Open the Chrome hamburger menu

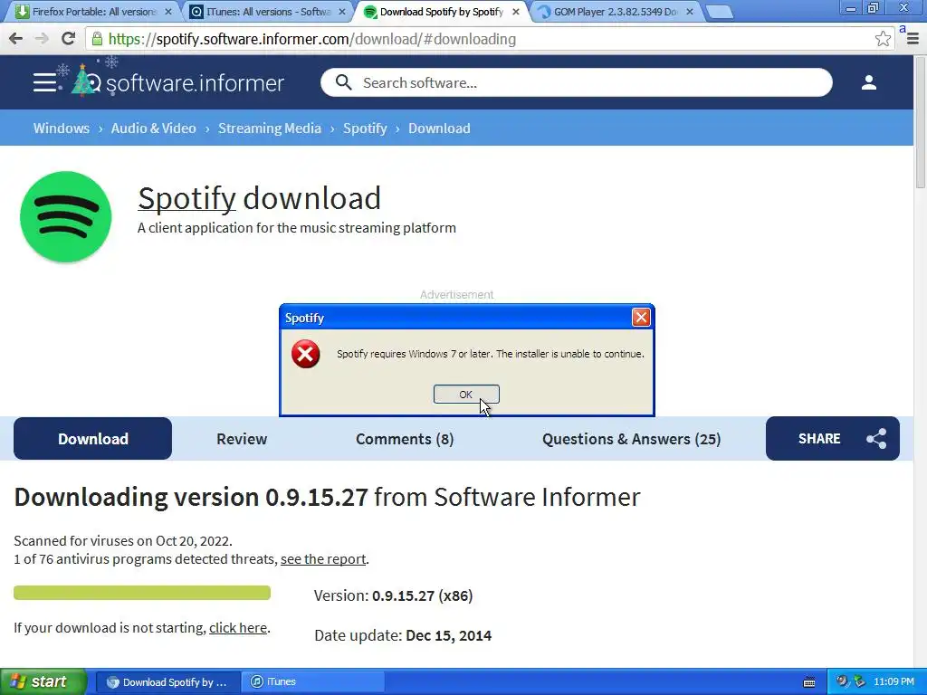point(913,39)
